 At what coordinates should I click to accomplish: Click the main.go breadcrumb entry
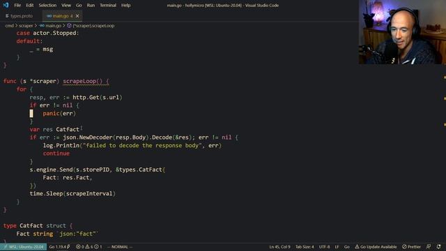(x=51, y=26)
